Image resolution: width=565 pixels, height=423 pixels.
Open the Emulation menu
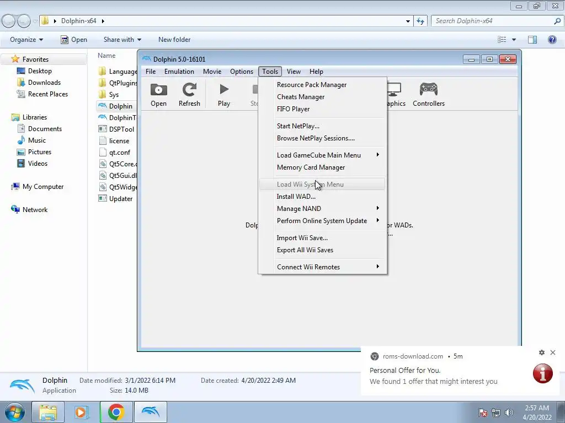[179, 72]
